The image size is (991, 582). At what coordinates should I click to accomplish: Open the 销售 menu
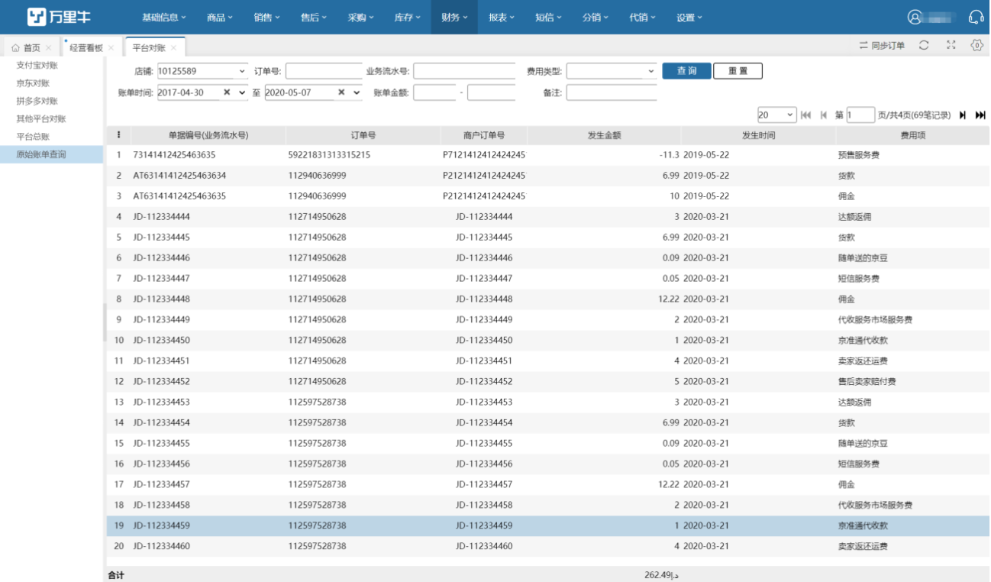click(267, 17)
